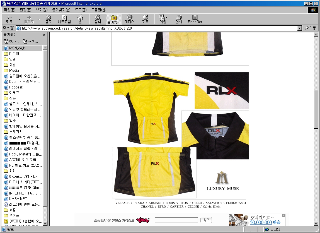The width and height of the screenshot is (320, 233).
Task: Expand the 앞으로 forward history dropdown arrow
Action: (x=39, y=20)
